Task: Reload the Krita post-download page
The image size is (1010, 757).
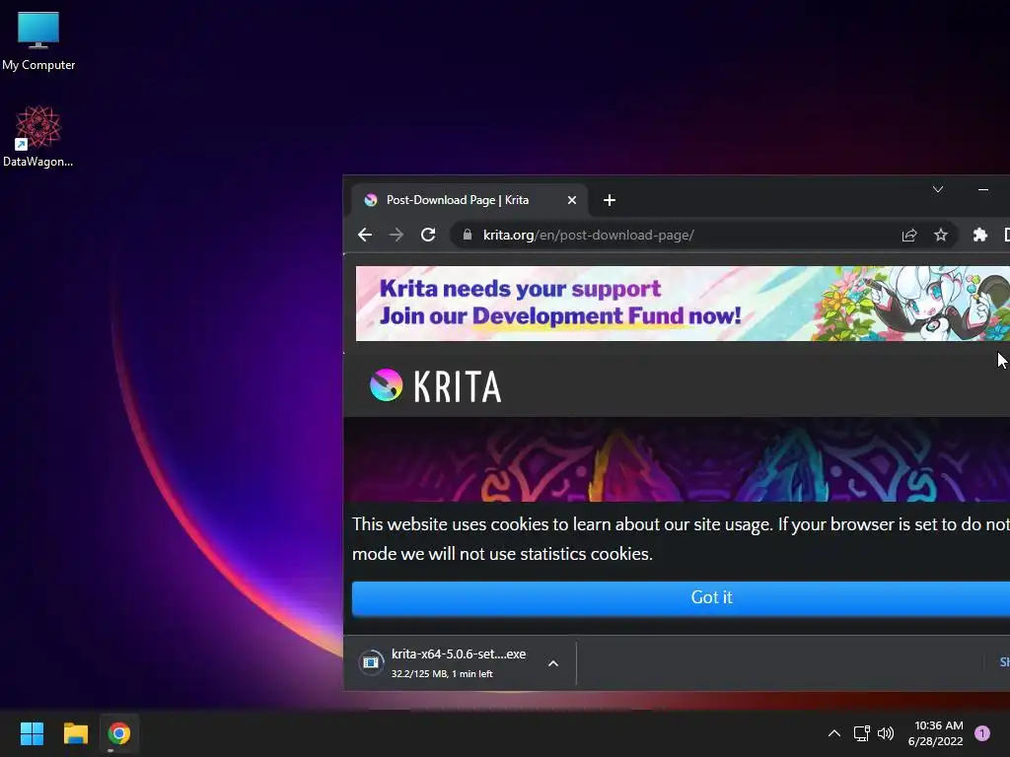Action: point(428,235)
